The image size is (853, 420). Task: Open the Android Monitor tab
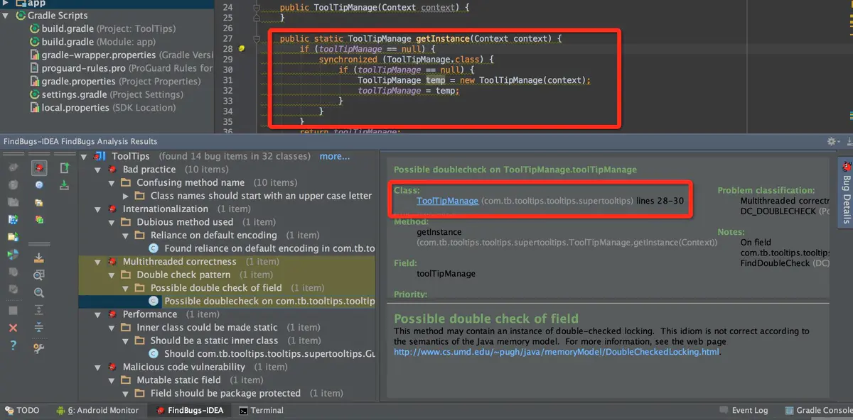pos(97,410)
